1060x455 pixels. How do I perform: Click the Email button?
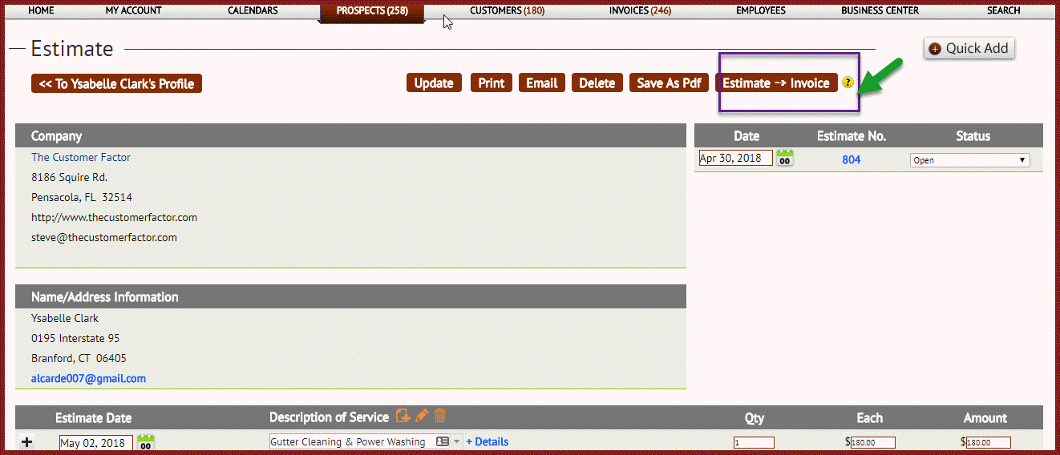541,83
